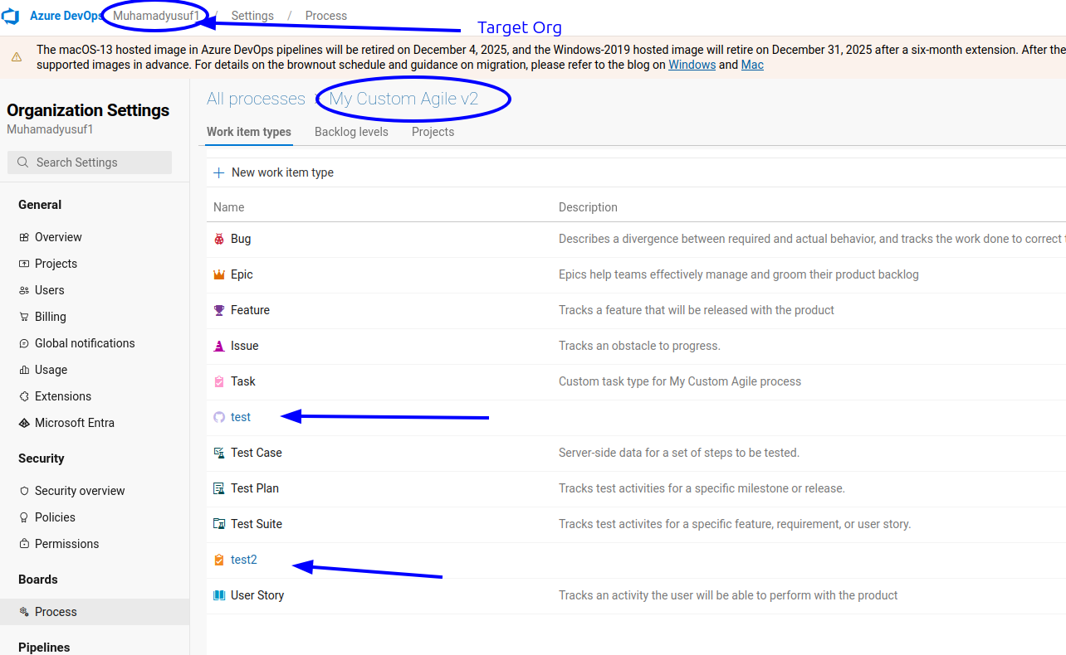Open the Projects tab in process page
The image size is (1066, 655).
tap(433, 132)
